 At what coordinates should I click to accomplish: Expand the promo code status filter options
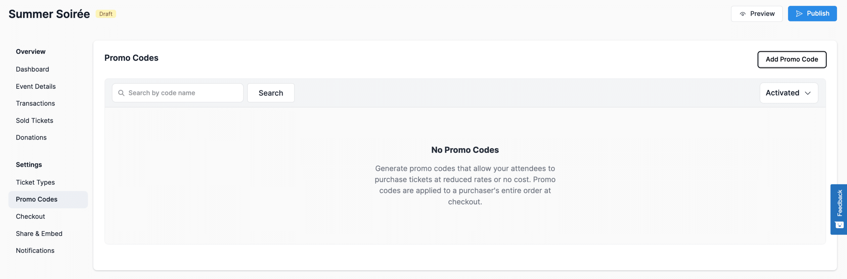point(789,93)
